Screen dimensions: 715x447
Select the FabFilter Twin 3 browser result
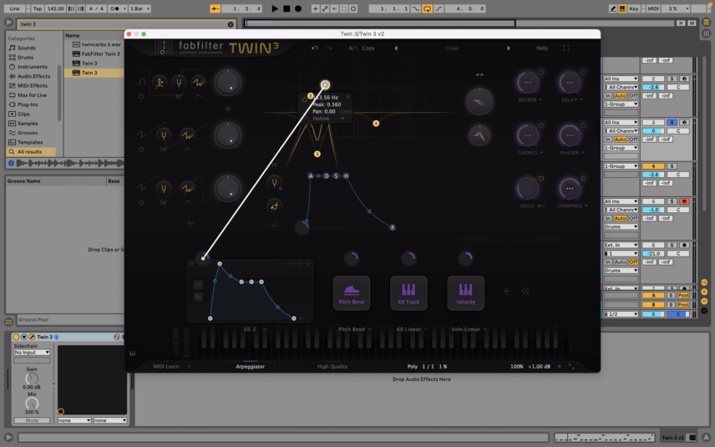tap(96, 53)
